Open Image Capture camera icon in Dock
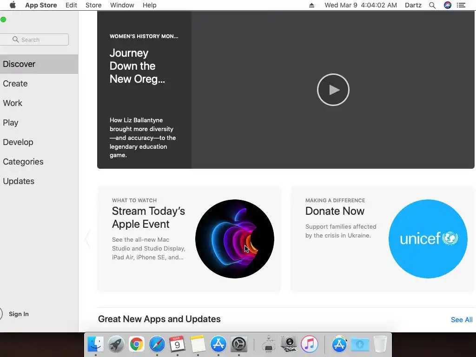476x357 pixels. 289,344
